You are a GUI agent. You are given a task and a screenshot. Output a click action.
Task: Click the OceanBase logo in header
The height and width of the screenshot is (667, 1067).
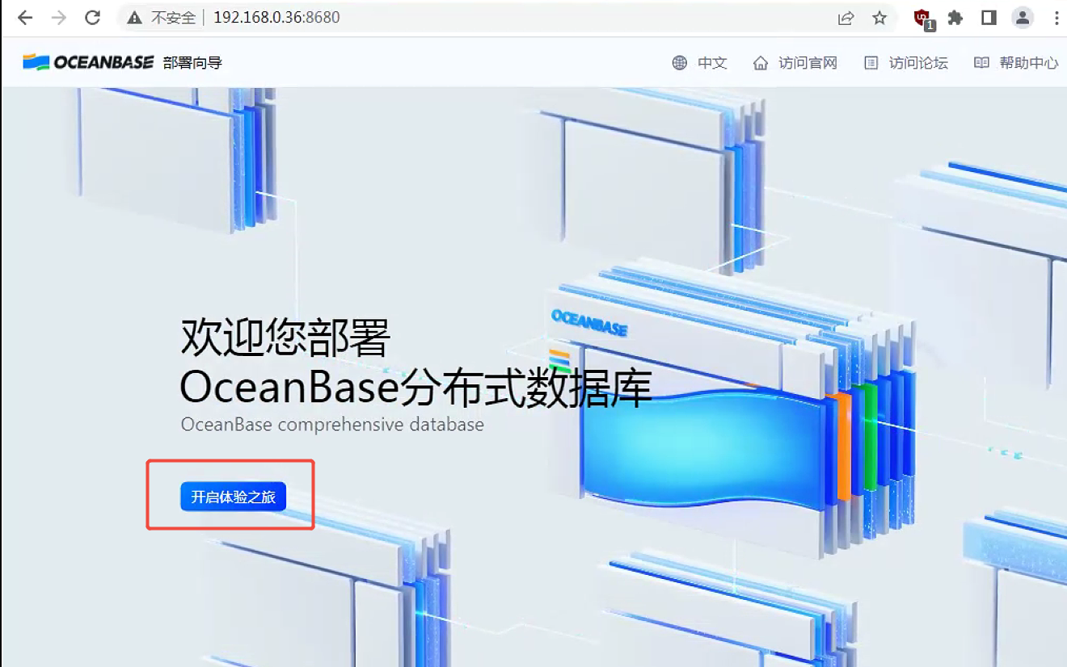click(x=88, y=62)
